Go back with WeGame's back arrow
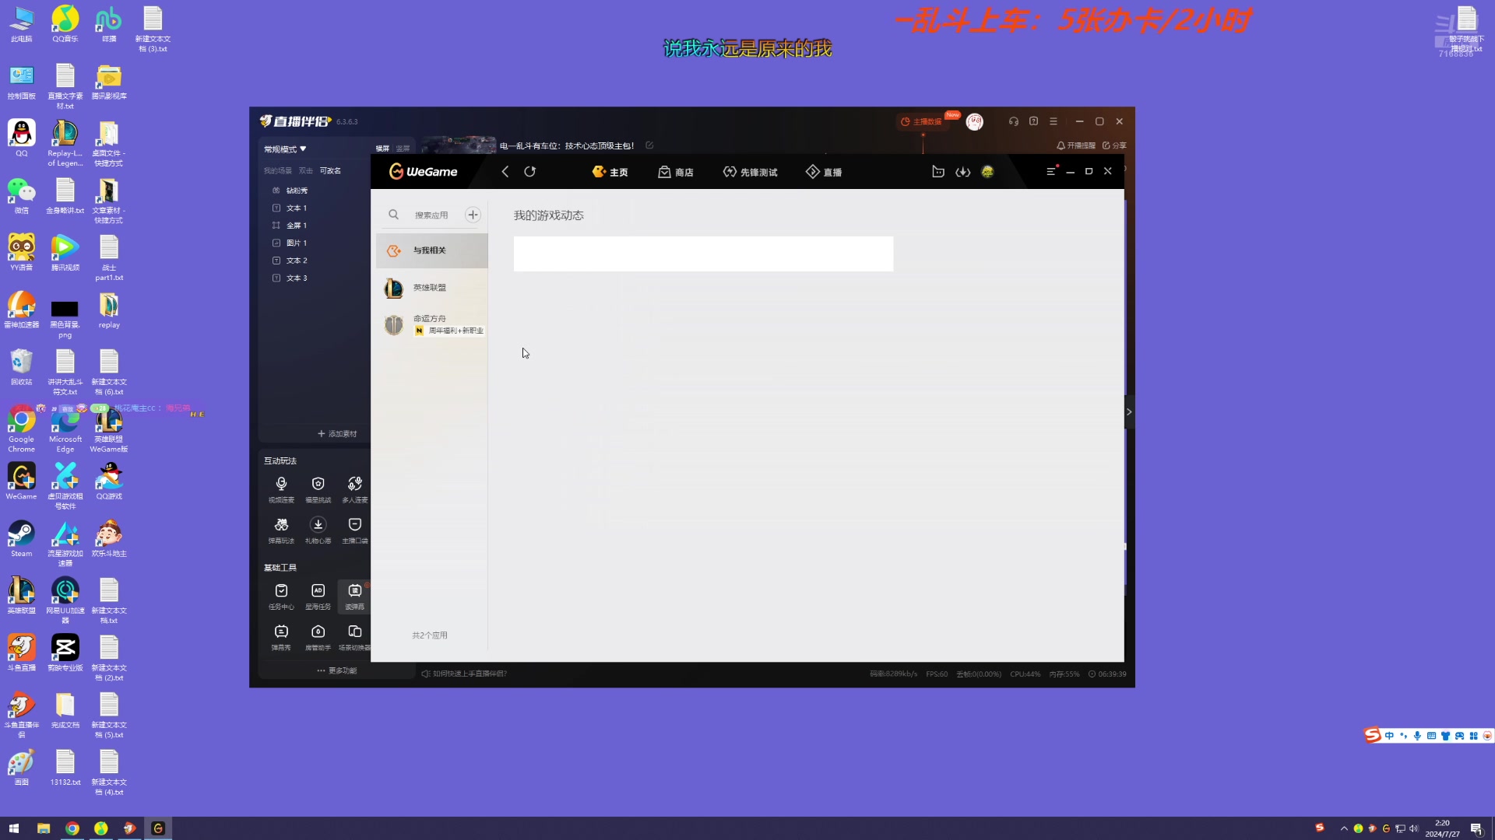This screenshot has height=840, width=1495. 505,172
